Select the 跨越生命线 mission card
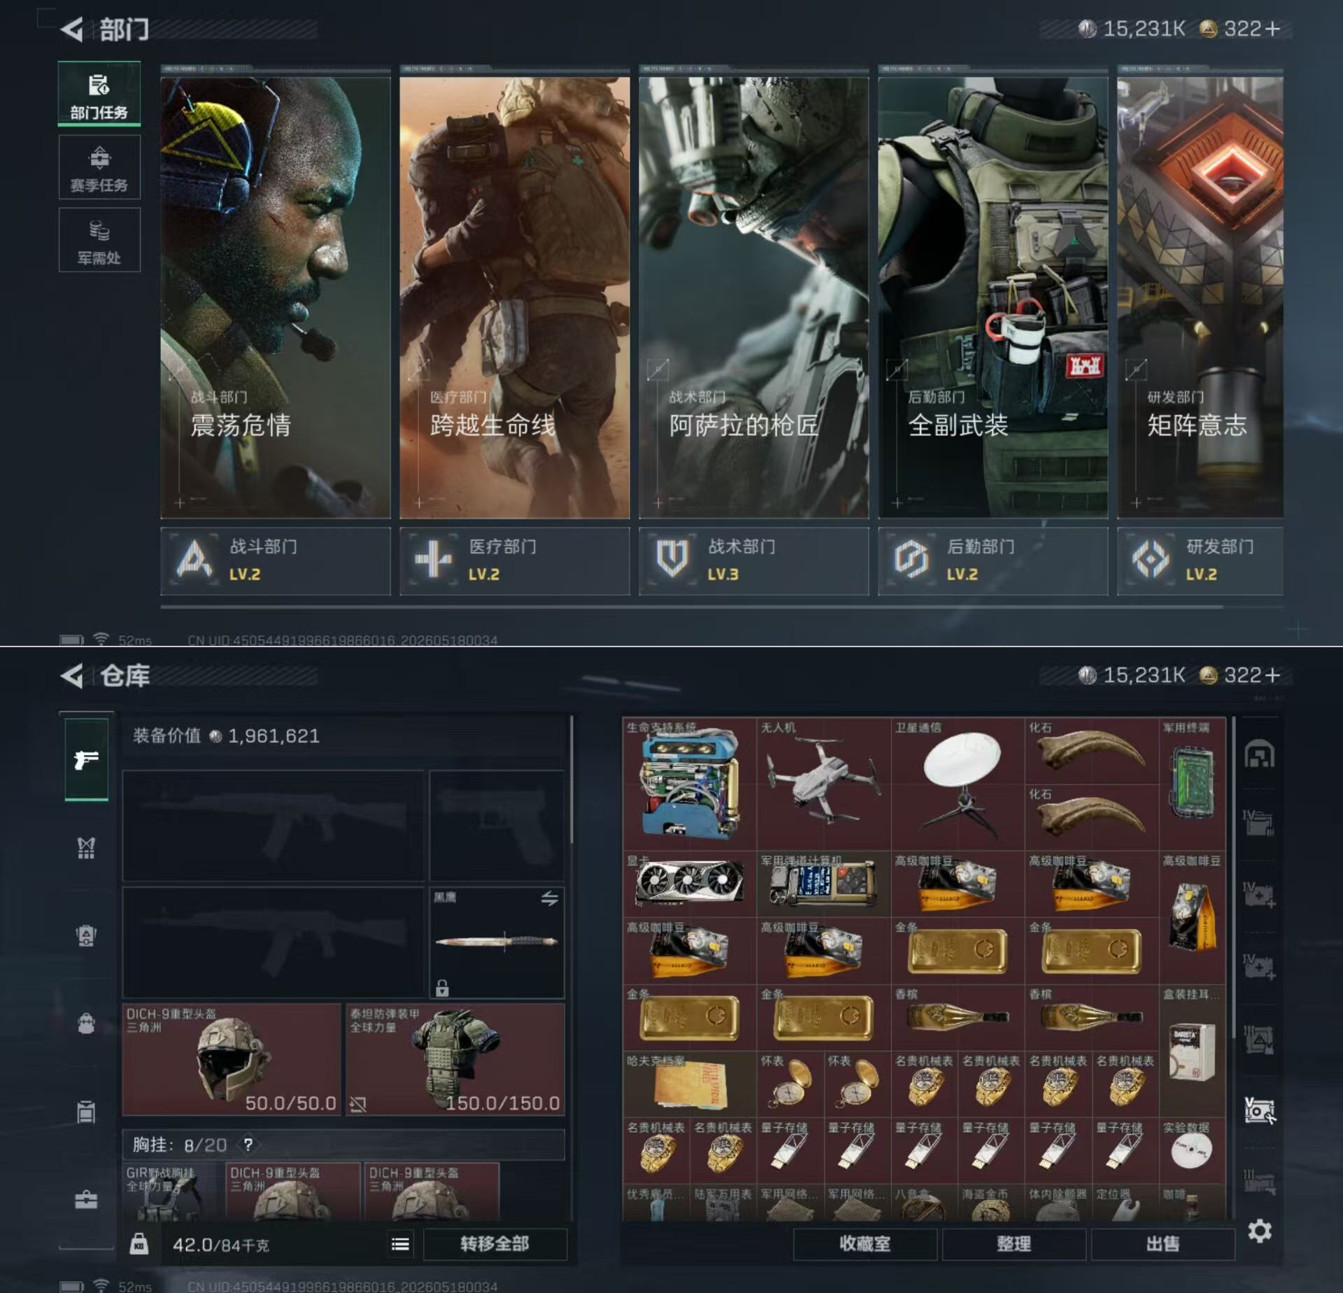The image size is (1343, 1293). tap(514, 297)
